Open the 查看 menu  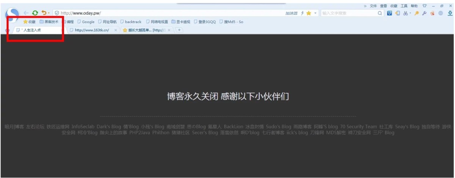click(384, 6)
